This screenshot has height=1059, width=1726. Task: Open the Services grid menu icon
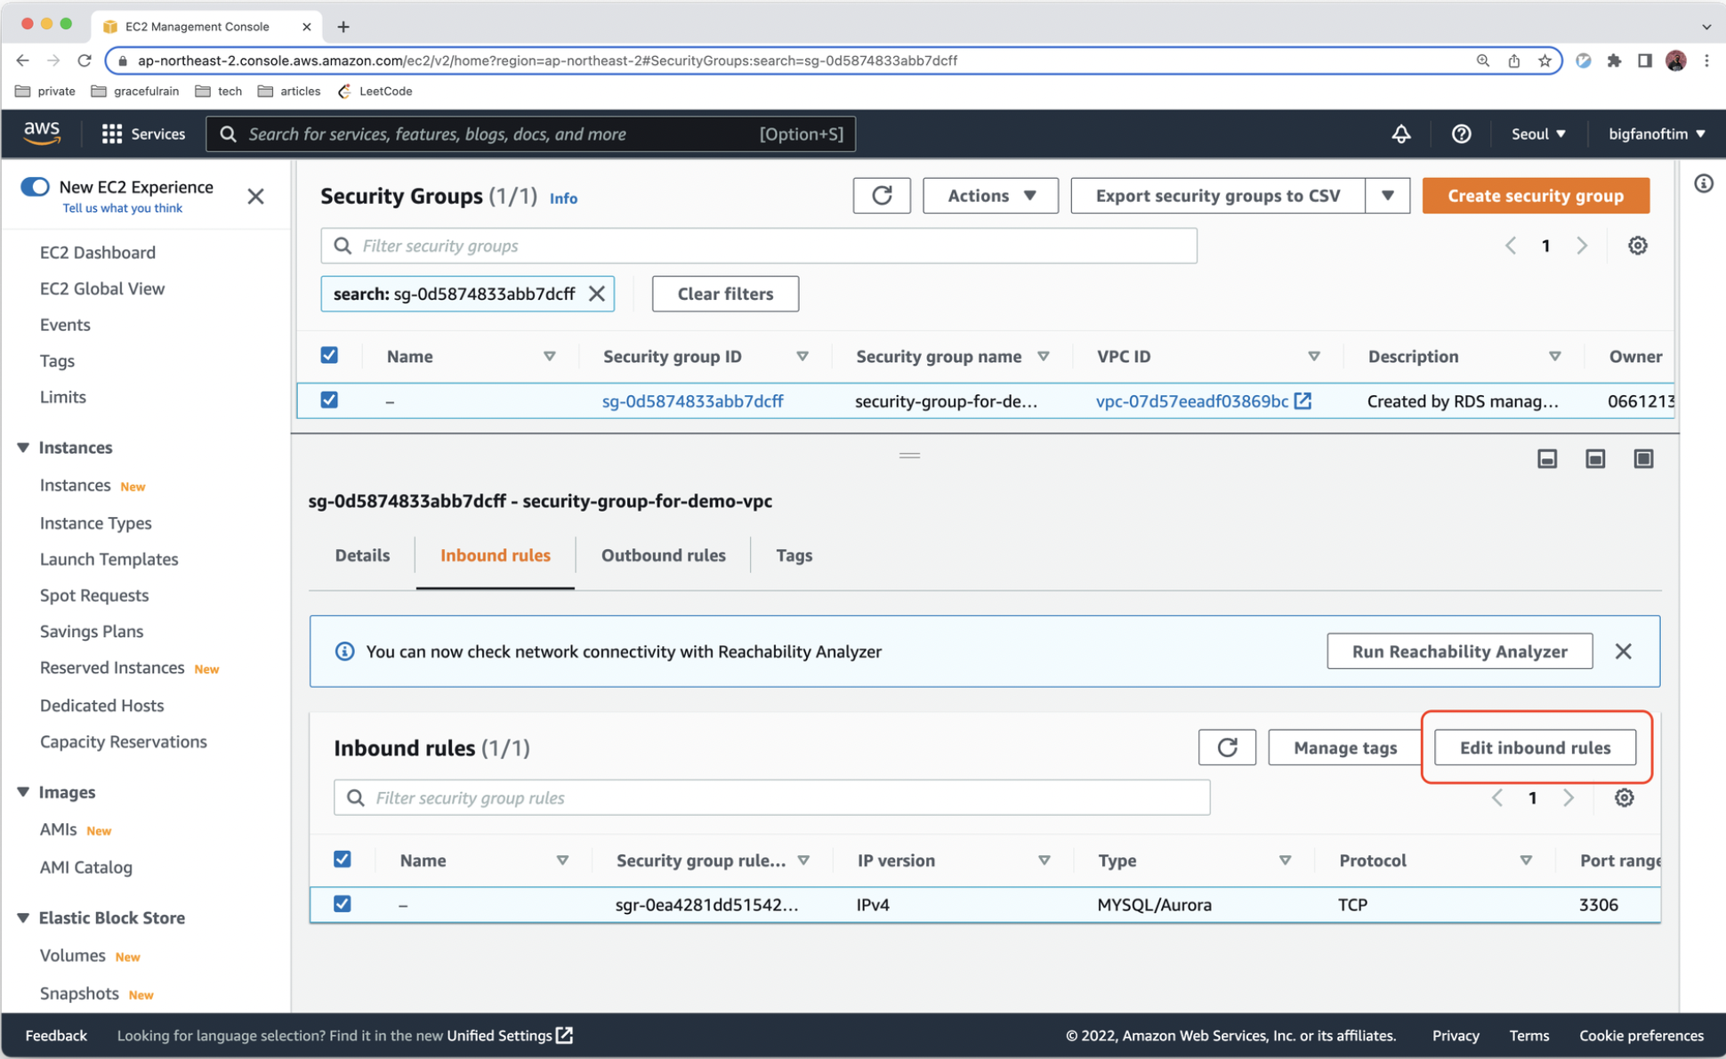coord(111,134)
